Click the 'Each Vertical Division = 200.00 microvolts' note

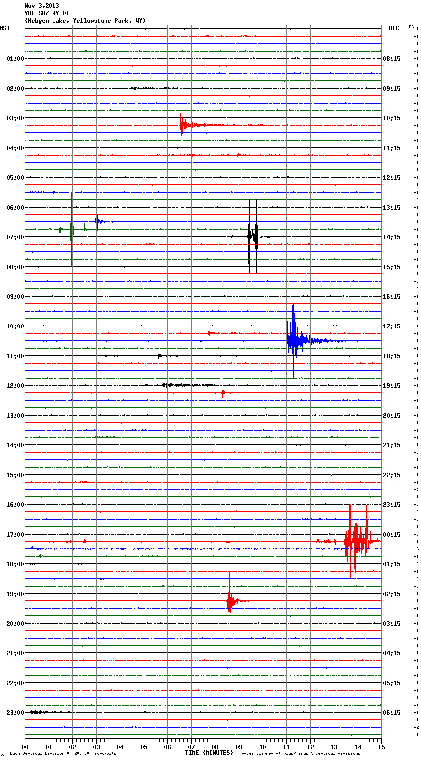point(63,754)
